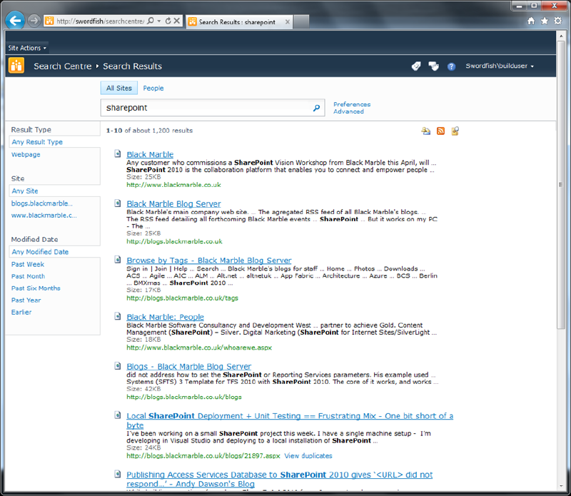Go to Search Centre breadcrumb link

63,66
